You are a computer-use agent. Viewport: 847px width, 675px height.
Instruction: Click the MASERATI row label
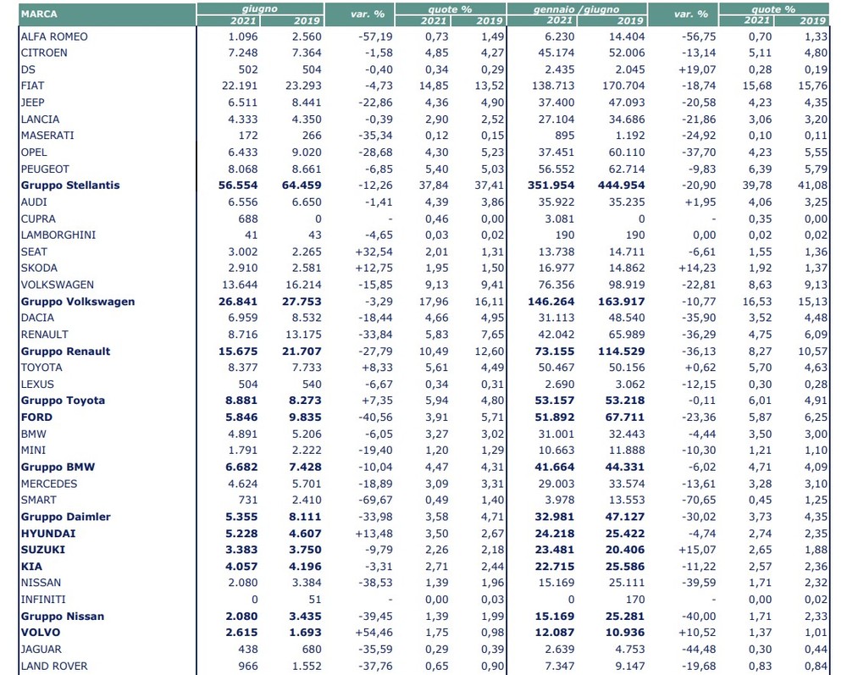tap(47, 136)
